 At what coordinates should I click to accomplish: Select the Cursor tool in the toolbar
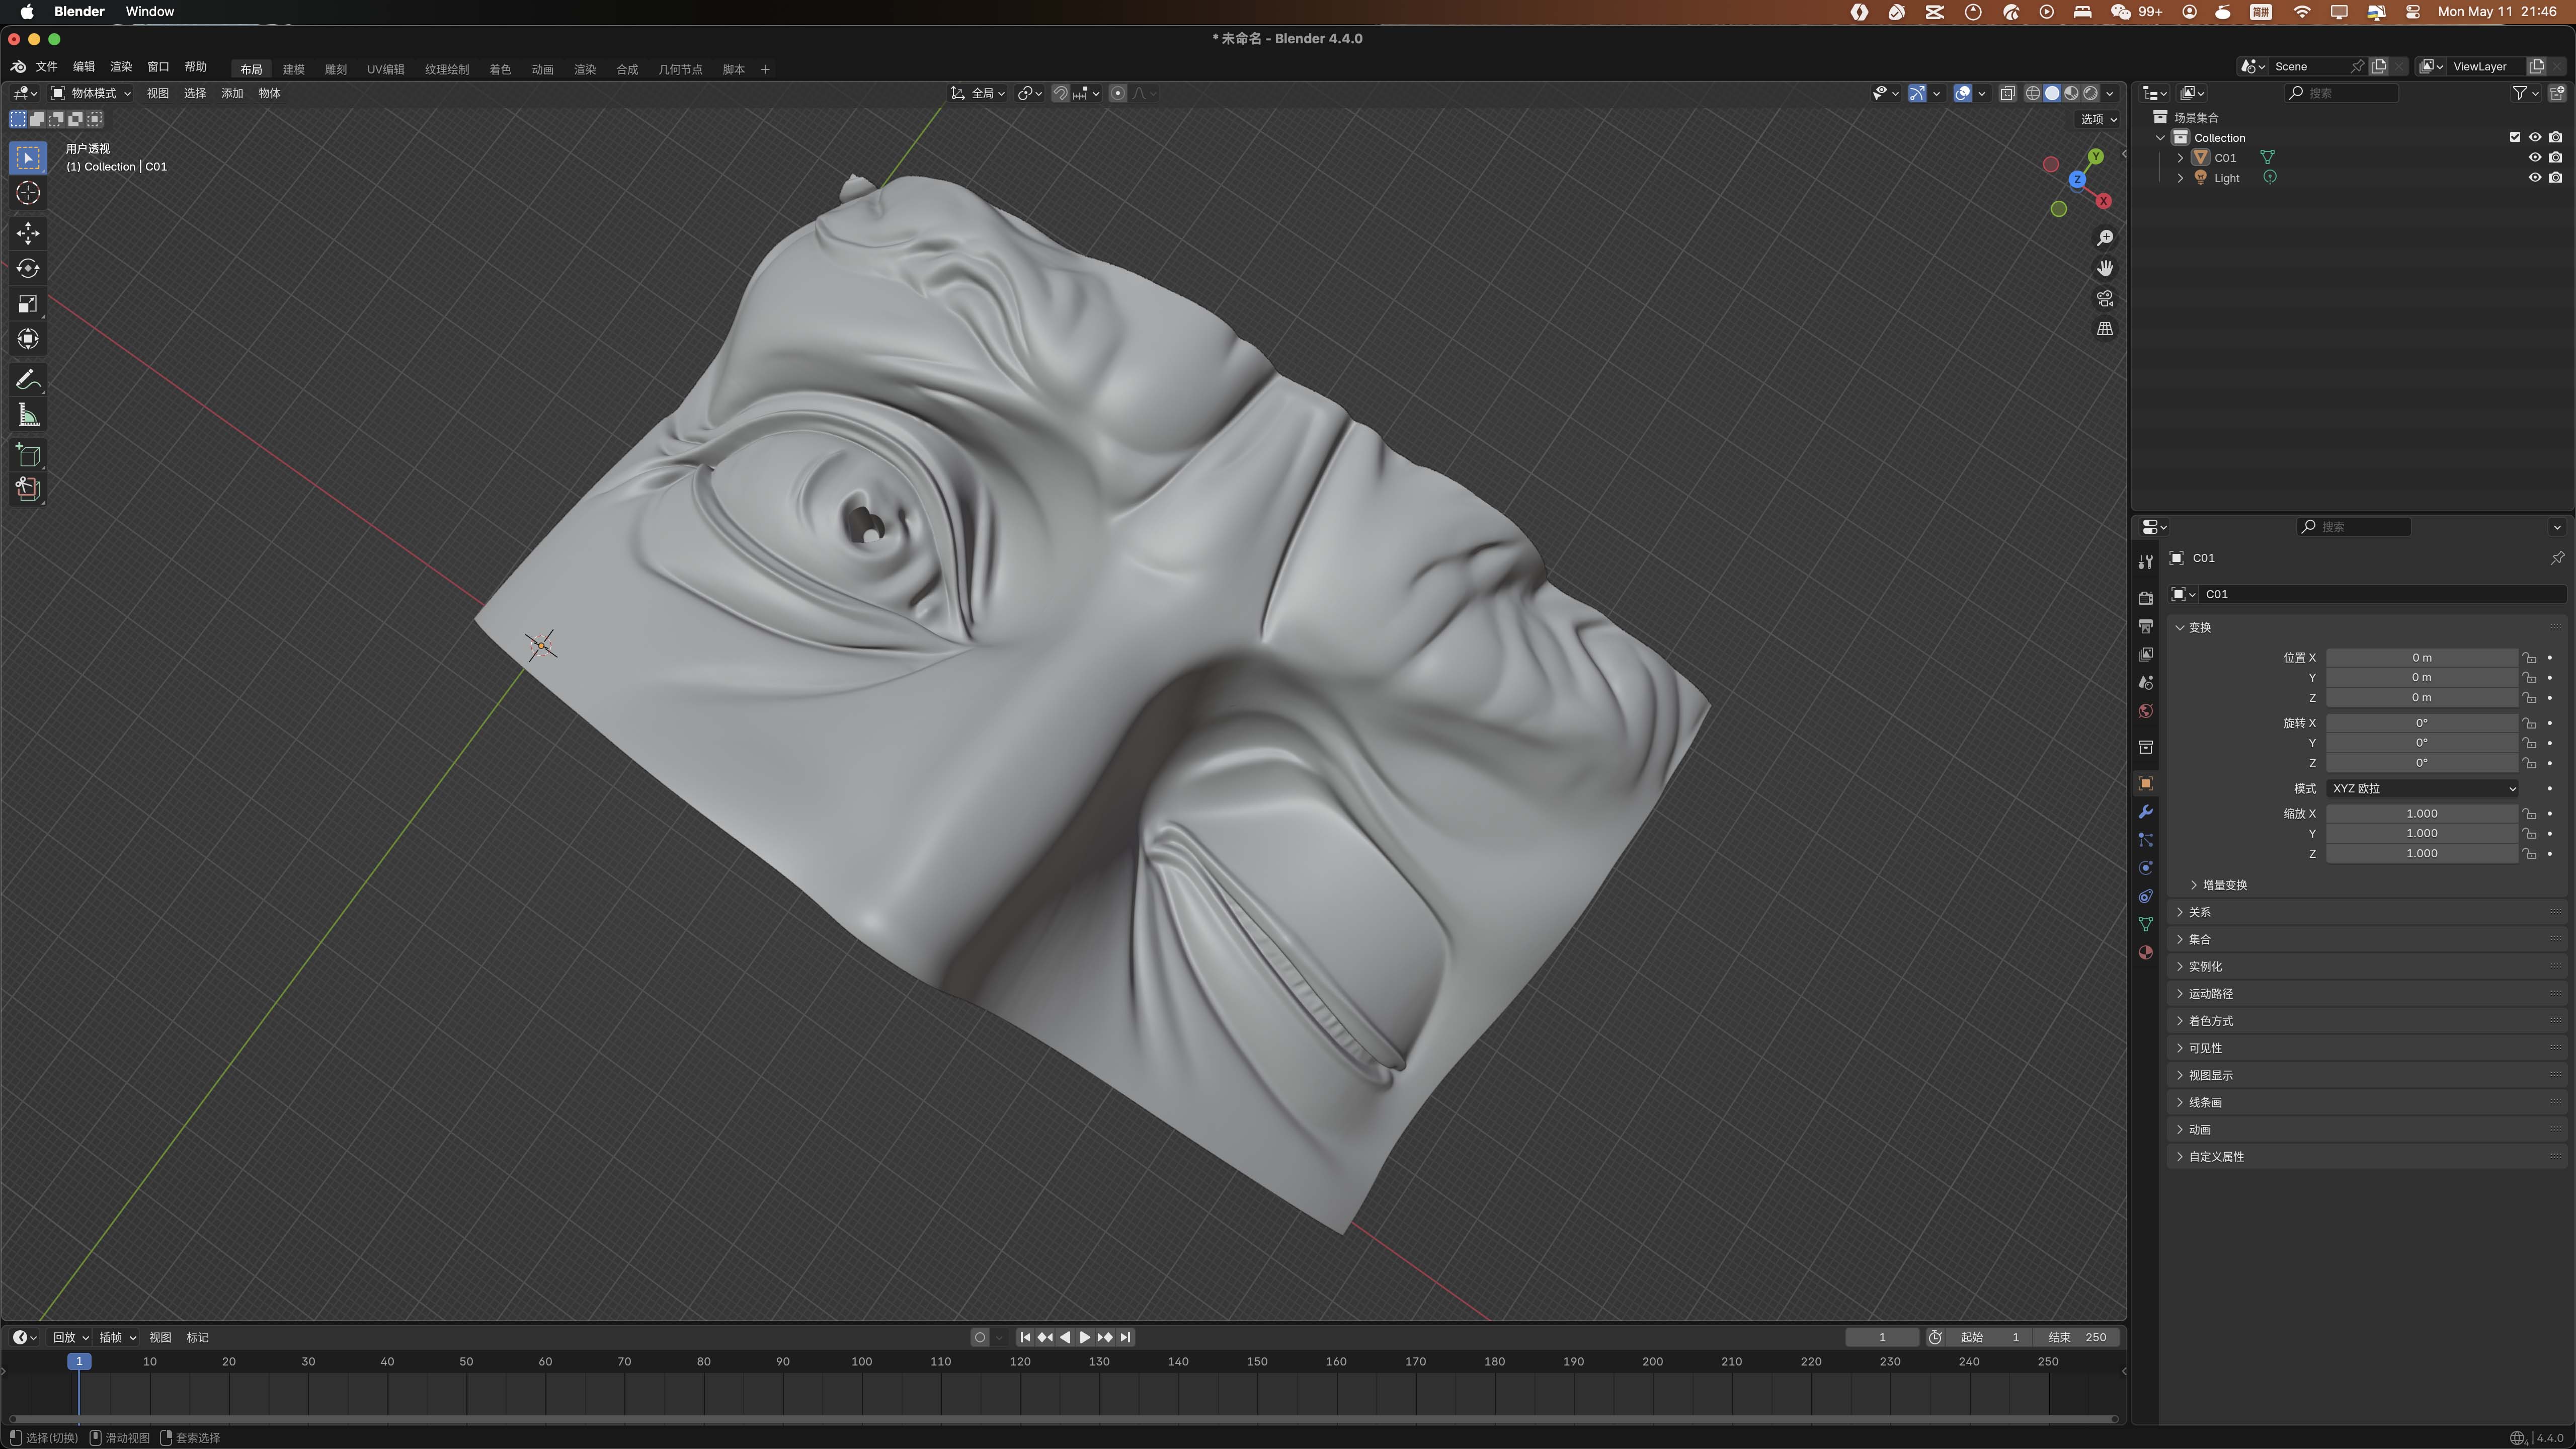point(28,193)
